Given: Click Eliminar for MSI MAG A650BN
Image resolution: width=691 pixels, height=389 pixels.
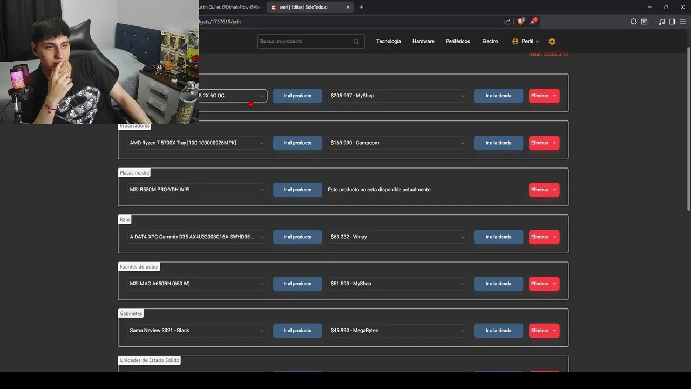Looking at the screenshot, I should [x=540, y=284].
